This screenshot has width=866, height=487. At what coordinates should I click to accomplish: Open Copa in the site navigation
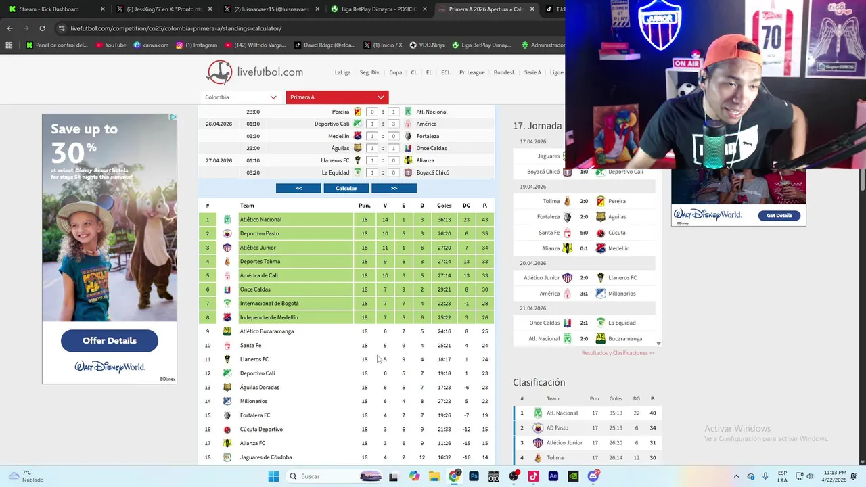click(x=396, y=72)
